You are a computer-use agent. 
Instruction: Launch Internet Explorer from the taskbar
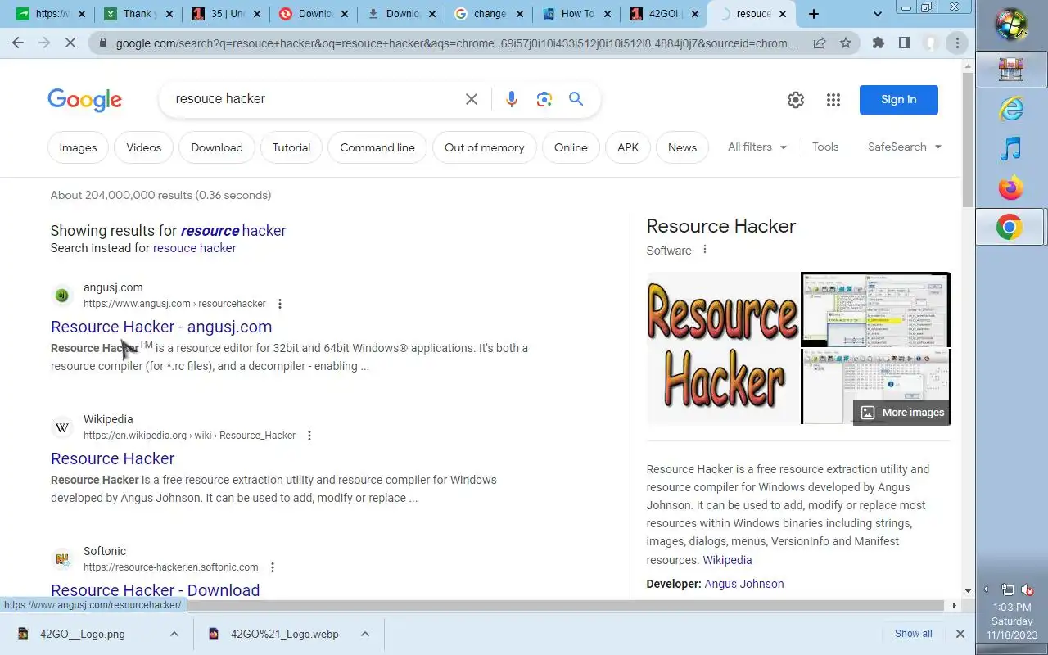1012,109
